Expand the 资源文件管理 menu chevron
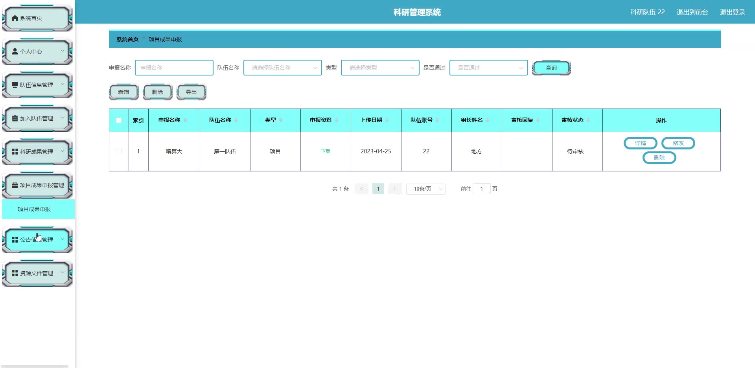The image size is (755, 368). tap(62, 273)
